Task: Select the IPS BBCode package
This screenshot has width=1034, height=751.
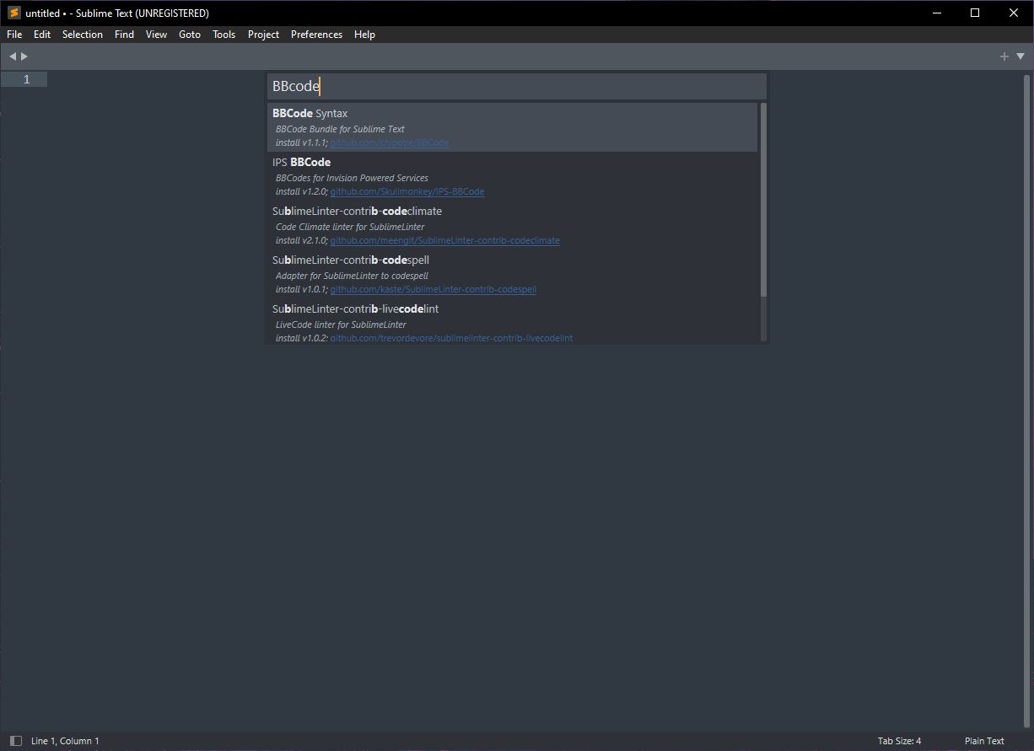Action: (x=513, y=176)
